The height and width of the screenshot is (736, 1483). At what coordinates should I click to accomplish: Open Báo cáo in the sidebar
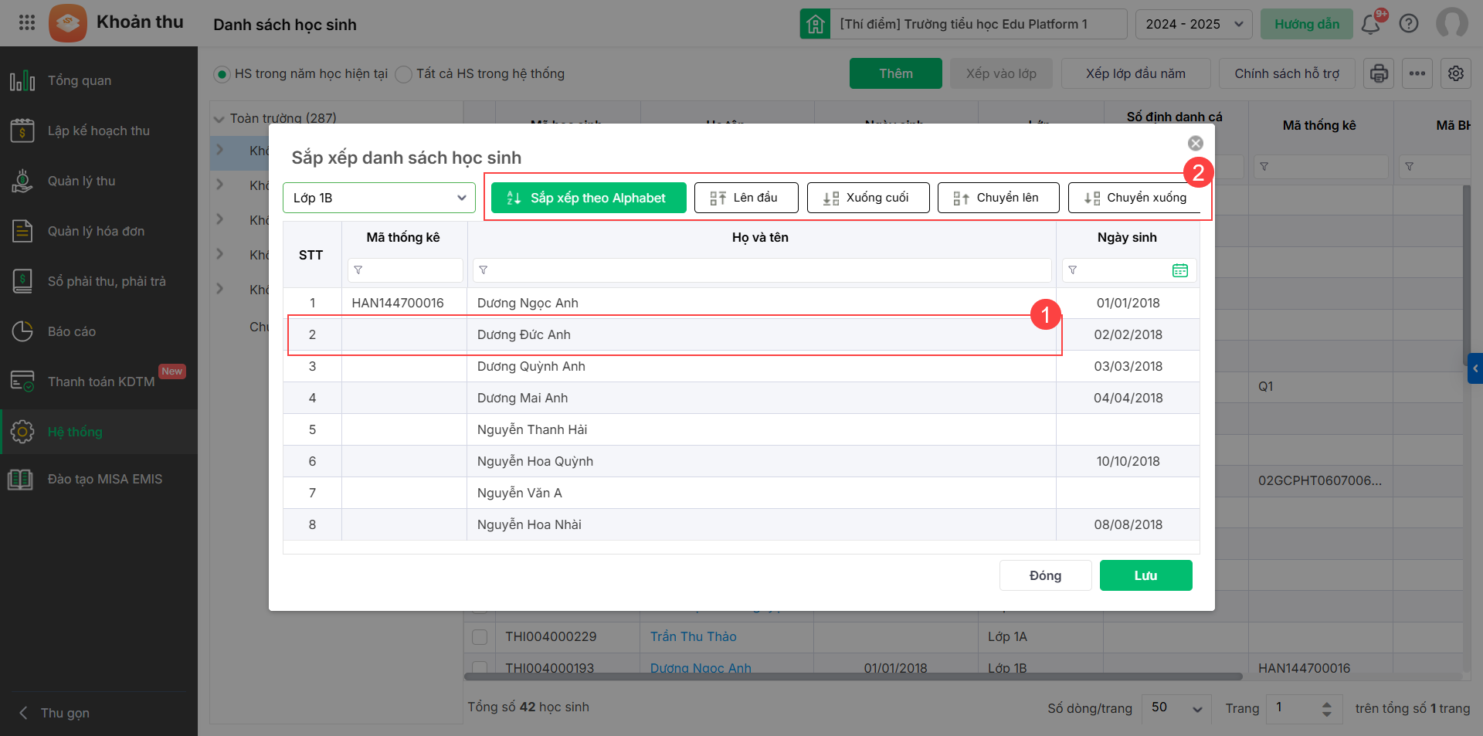pos(72,331)
